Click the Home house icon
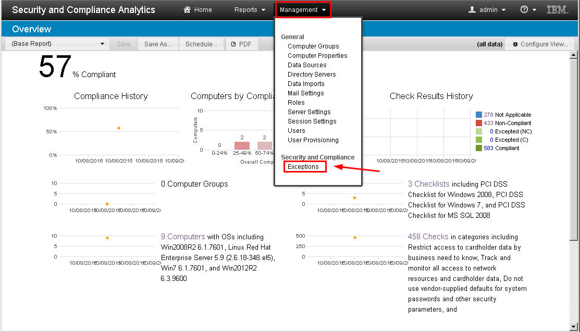Viewport: 580px width, 332px height. (187, 9)
